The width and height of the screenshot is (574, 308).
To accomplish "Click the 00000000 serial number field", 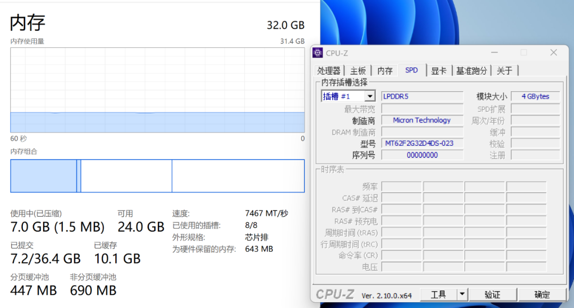I will pyautogui.click(x=422, y=155).
